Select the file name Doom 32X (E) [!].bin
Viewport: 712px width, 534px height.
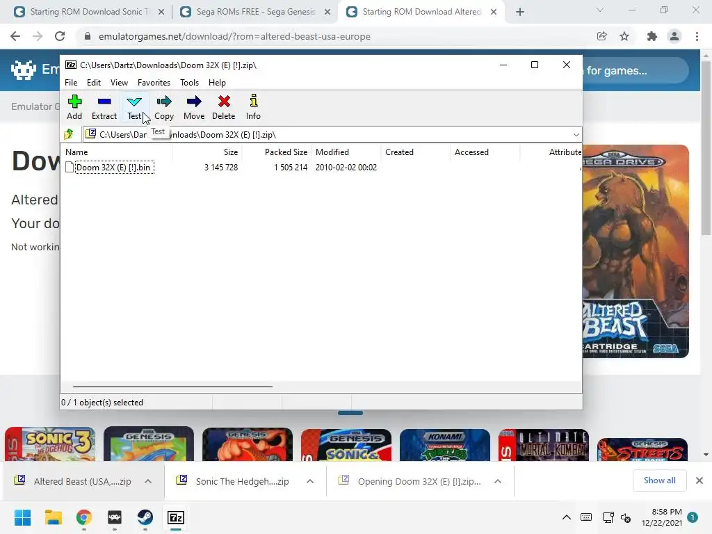click(113, 167)
